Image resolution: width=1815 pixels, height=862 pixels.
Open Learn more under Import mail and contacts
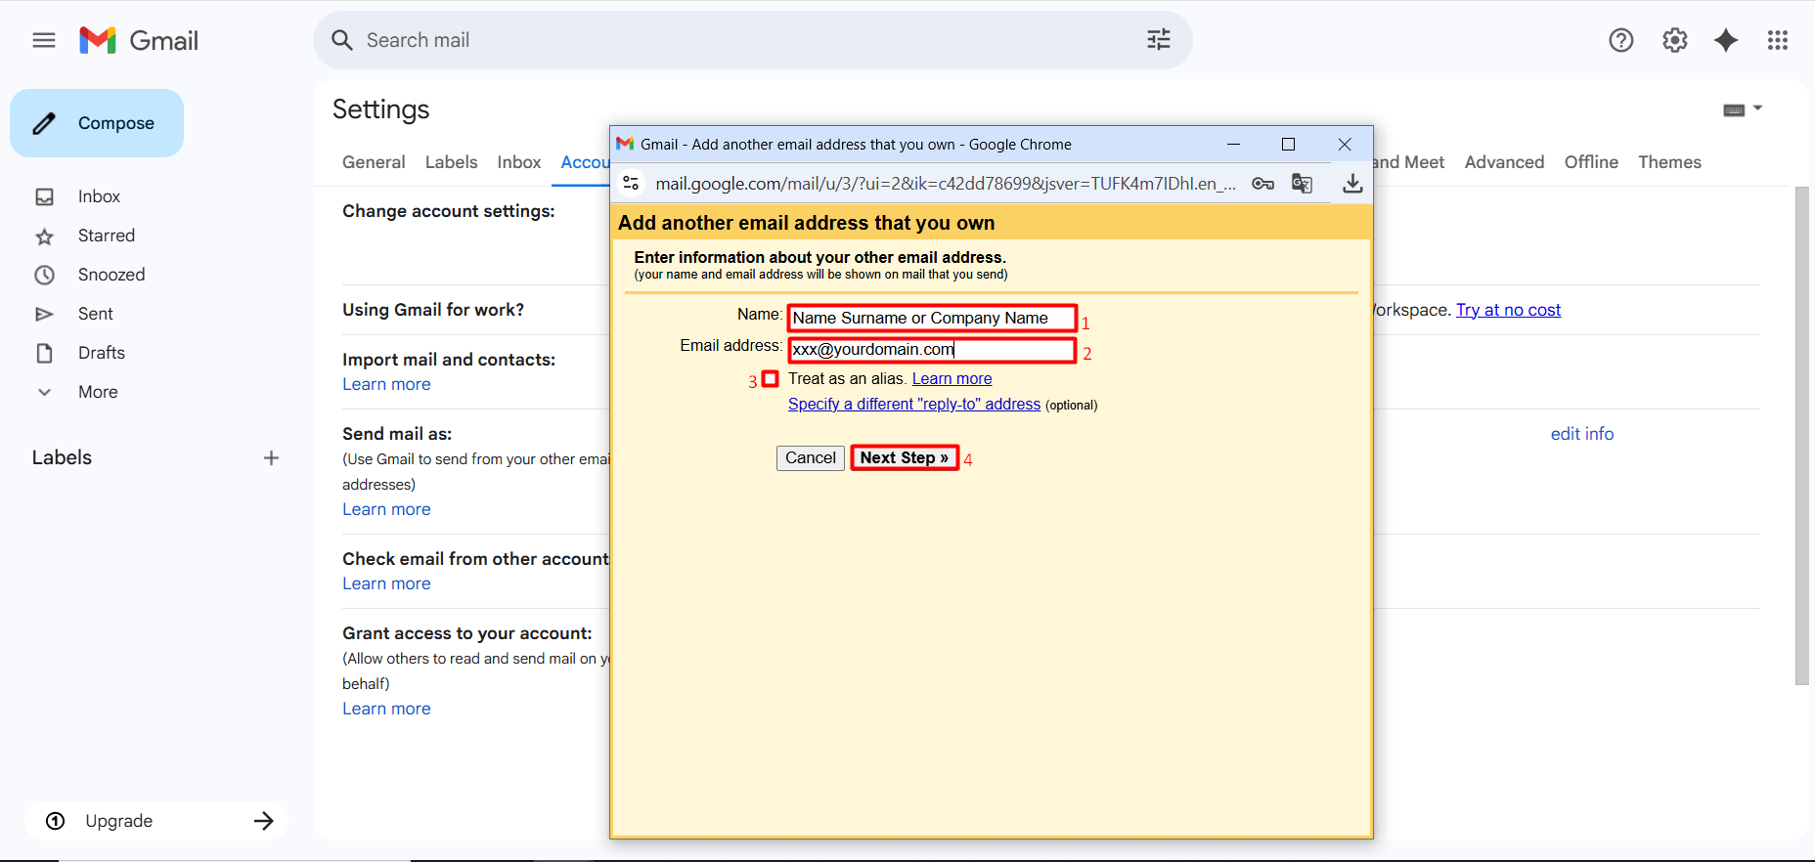pyautogui.click(x=386, y=384)
